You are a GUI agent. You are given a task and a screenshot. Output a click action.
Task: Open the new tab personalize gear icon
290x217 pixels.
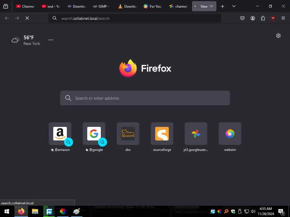point(278,36)
